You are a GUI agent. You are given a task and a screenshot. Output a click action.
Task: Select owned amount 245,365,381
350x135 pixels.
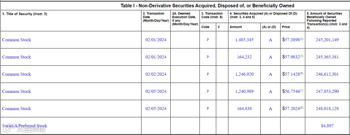[327, 57]
